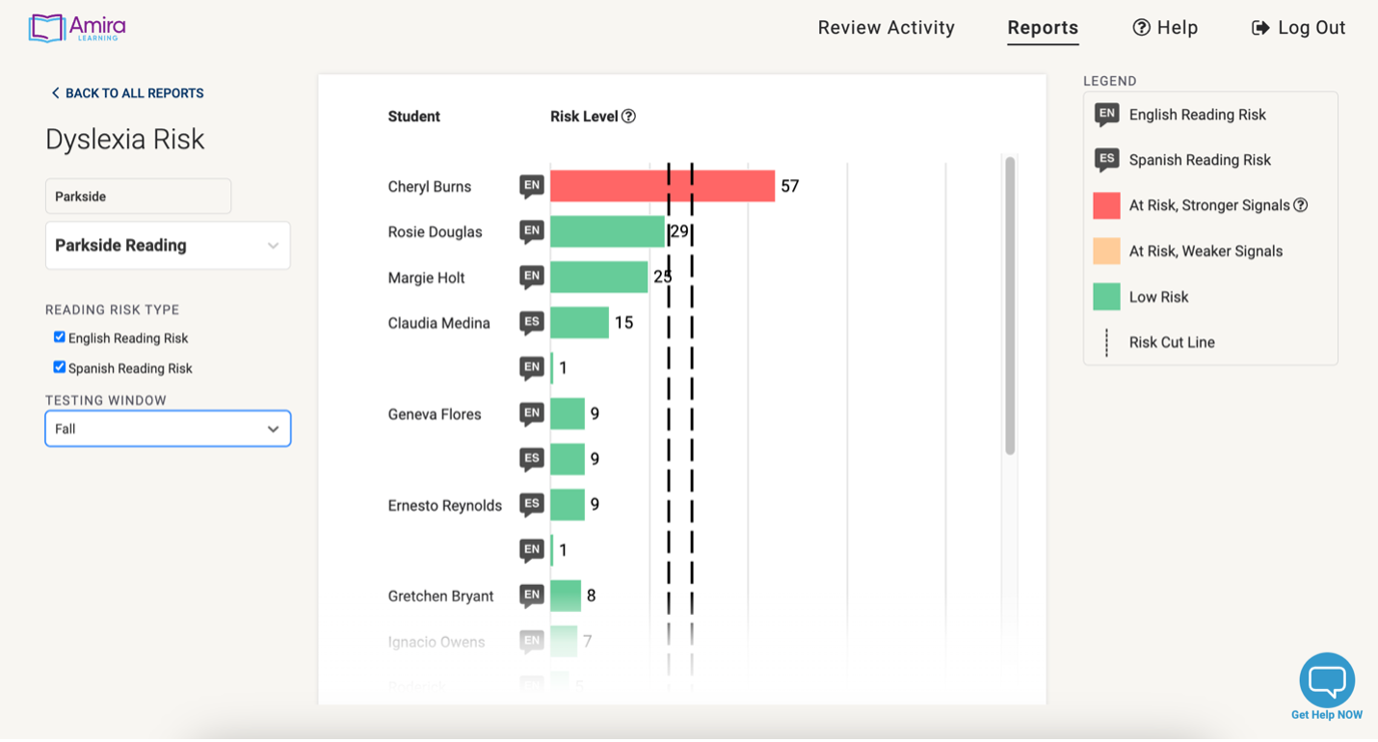Click the EN badge in Cheryl Burns row
1378x742 pixels.
[x=532, y=186]
